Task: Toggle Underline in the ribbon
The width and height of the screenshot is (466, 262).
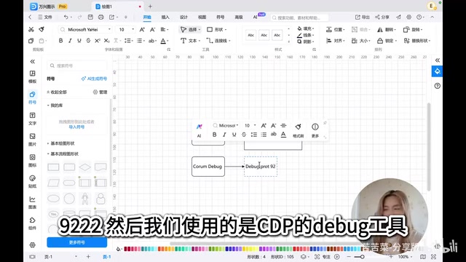Action: [x=79, y=41]
